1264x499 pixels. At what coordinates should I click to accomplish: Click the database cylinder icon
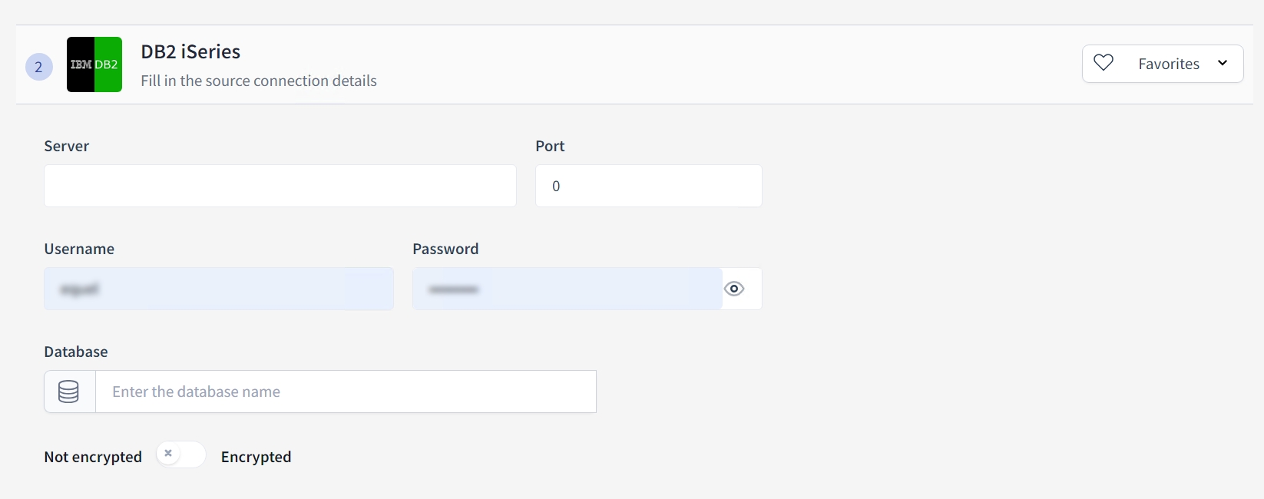(x=69, y=392)
